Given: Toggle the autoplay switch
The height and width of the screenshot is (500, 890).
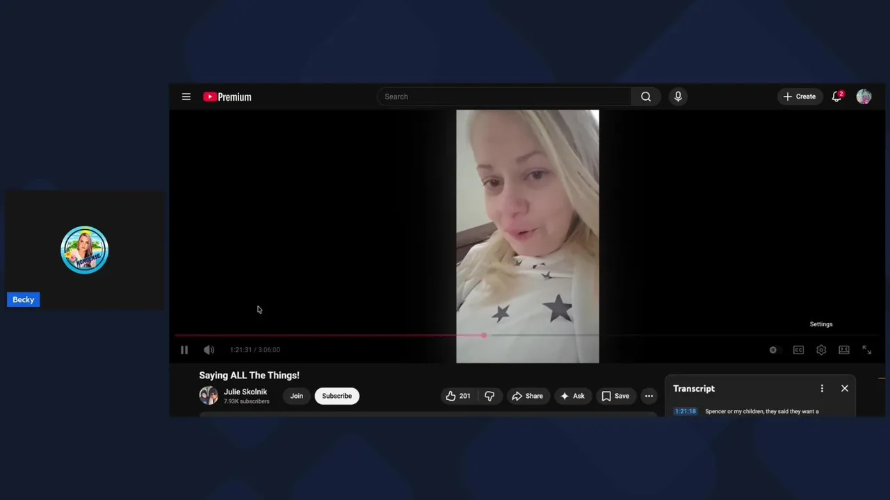Looking at the screenshot, I should [773, 350].
